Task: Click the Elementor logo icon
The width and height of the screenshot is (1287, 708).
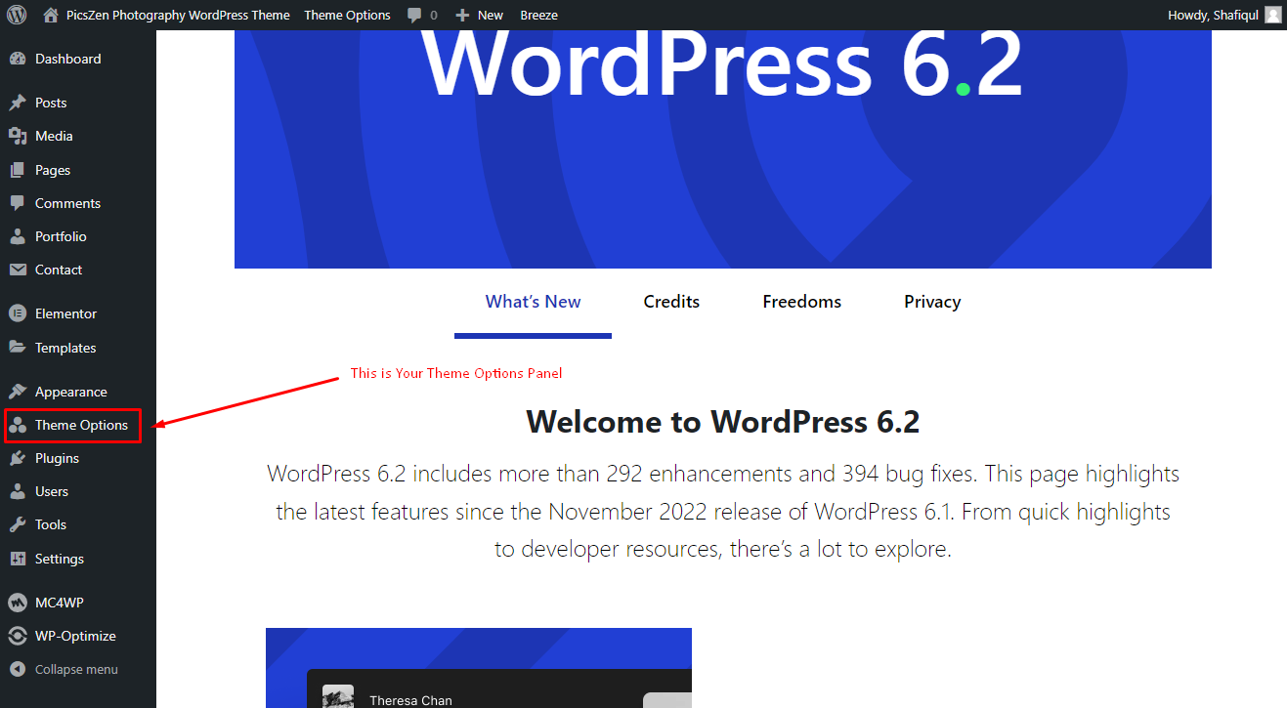Action: click(x=18, y=313)
